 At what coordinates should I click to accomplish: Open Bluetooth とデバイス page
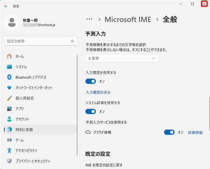41,77
